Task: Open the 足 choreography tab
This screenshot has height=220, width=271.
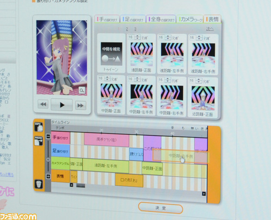Action: point(133,19)
